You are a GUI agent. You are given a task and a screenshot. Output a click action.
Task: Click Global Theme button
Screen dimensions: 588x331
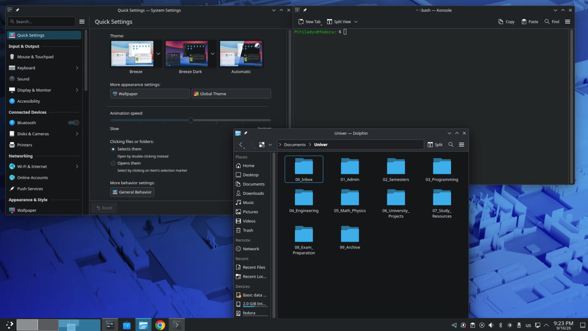click(x=231, y=94)
